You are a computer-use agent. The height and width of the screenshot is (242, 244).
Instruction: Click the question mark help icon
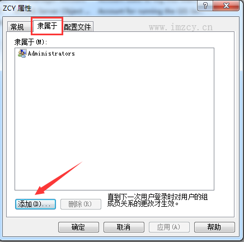205,6
